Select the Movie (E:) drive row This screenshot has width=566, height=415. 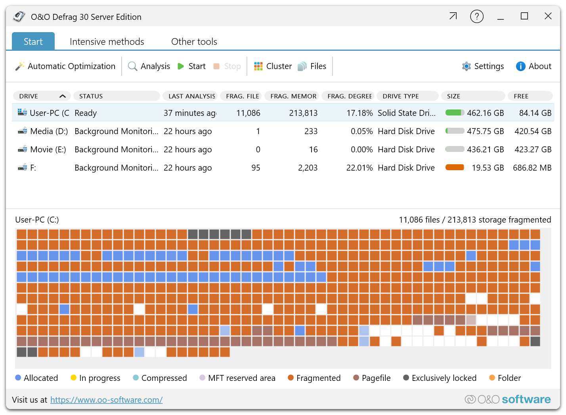[x=48, y=150]
